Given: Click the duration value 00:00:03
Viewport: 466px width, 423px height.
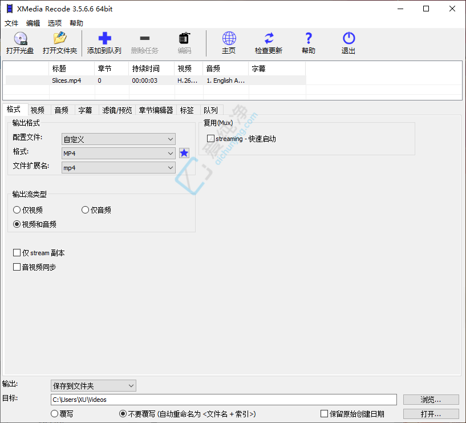Looking at the screenshot, I should point(145,80).
